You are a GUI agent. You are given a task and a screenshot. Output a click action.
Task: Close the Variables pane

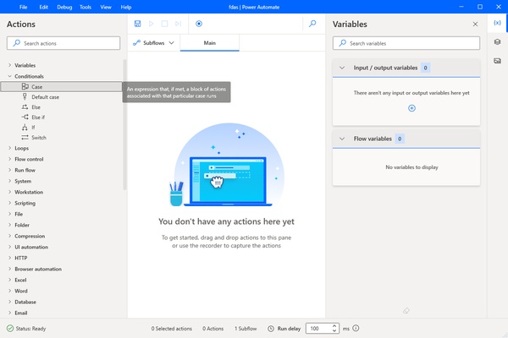[475, 25]
